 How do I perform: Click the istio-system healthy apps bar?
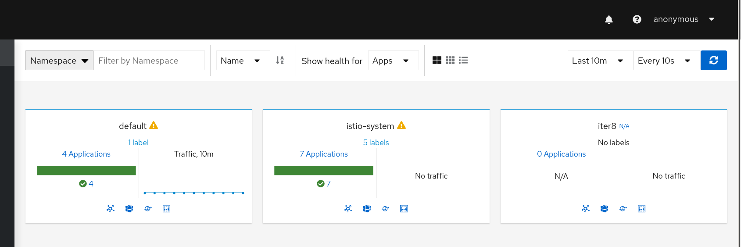tap(324, 171)
